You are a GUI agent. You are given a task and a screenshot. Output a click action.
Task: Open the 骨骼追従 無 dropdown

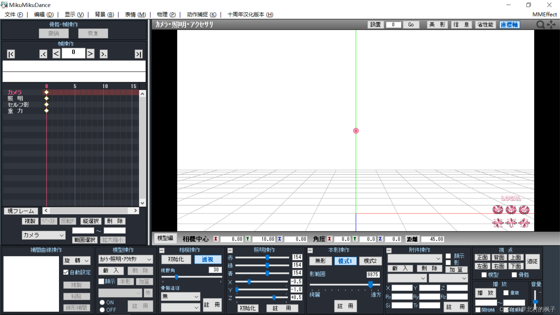tap(181, 296)
